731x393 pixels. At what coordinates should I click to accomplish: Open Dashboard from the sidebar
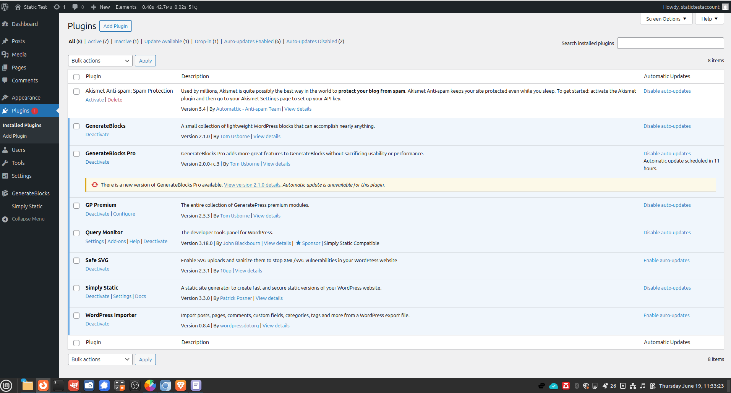(24, 24)
